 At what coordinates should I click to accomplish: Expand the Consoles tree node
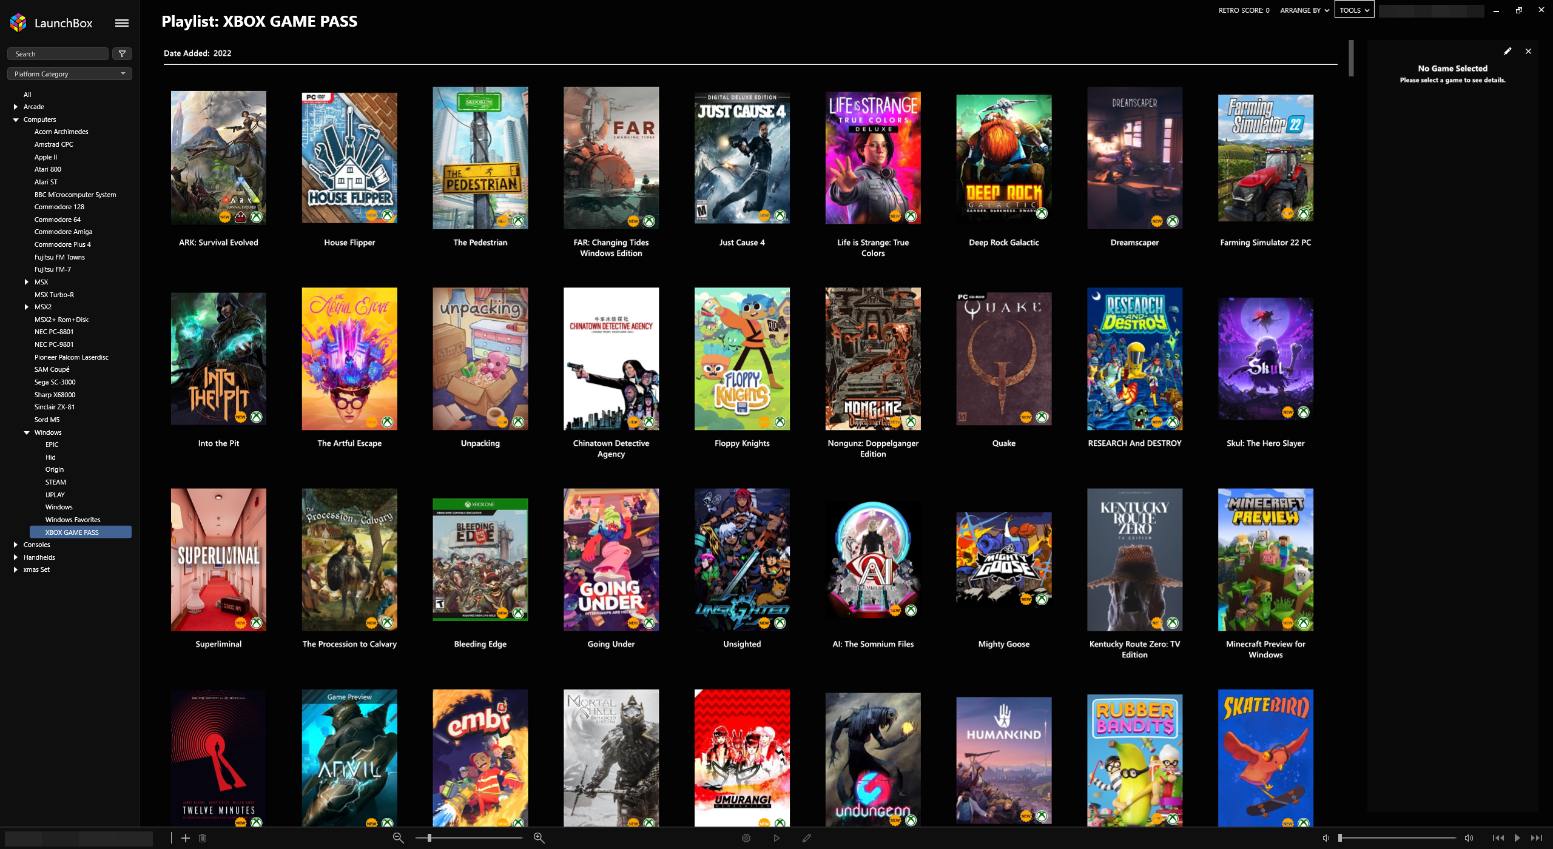coord(16,545)
